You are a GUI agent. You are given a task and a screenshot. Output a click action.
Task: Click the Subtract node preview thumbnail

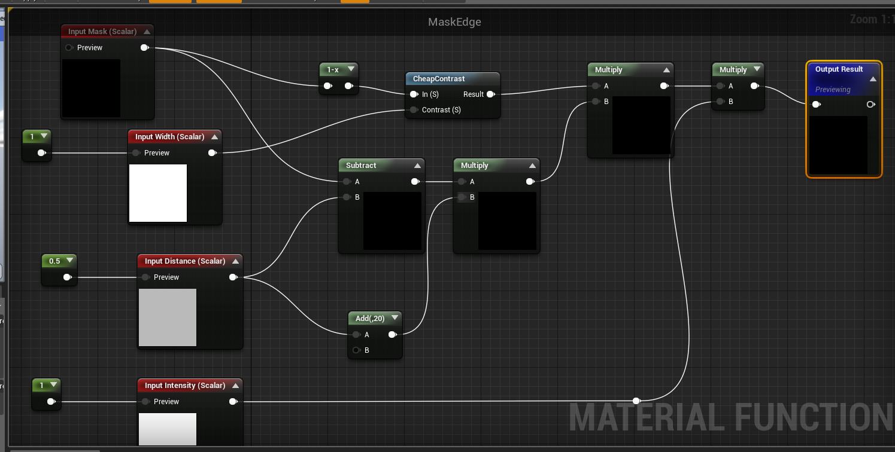point(392,221)
